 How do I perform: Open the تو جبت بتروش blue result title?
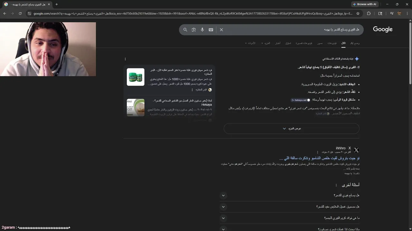tap(319, 158)
